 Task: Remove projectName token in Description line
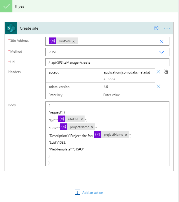tap(126, 135)
